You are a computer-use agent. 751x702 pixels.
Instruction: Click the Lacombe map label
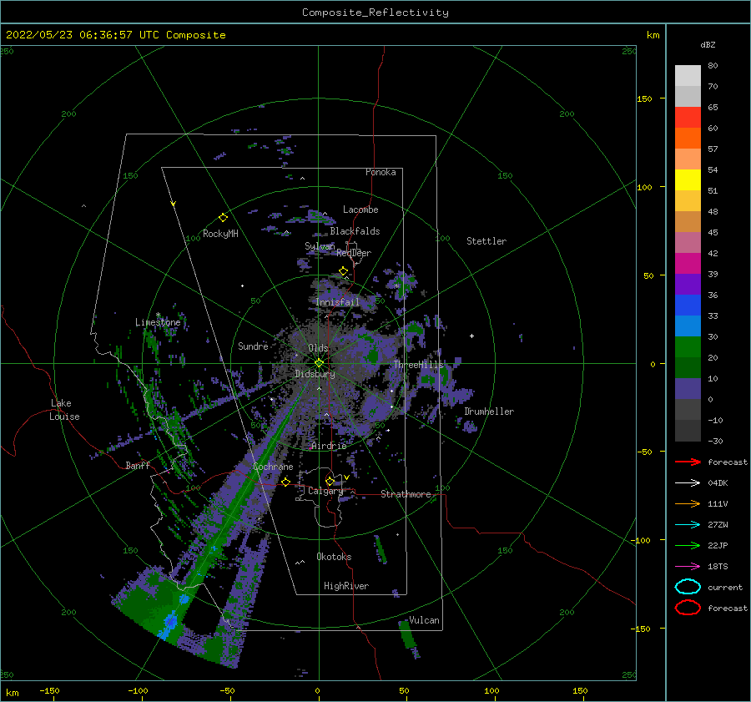click(x=360, y=210)
